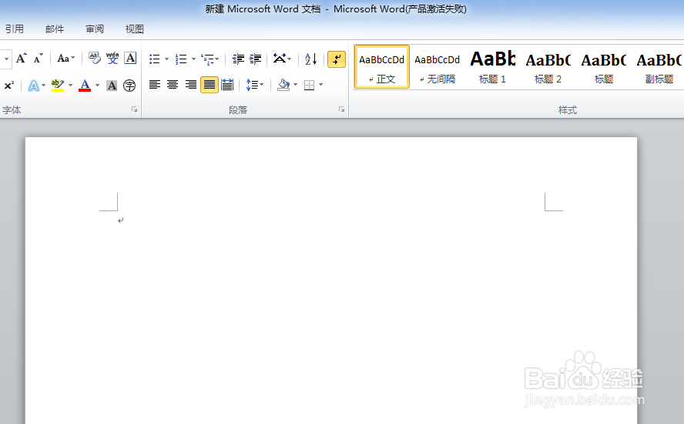Viewport: 684px width, 424px height.
Task: Apply yellow text highlight color
Action: [58, 85]
